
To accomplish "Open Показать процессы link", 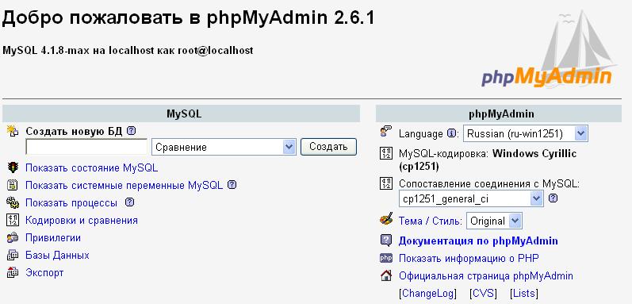I will point(71,203).
